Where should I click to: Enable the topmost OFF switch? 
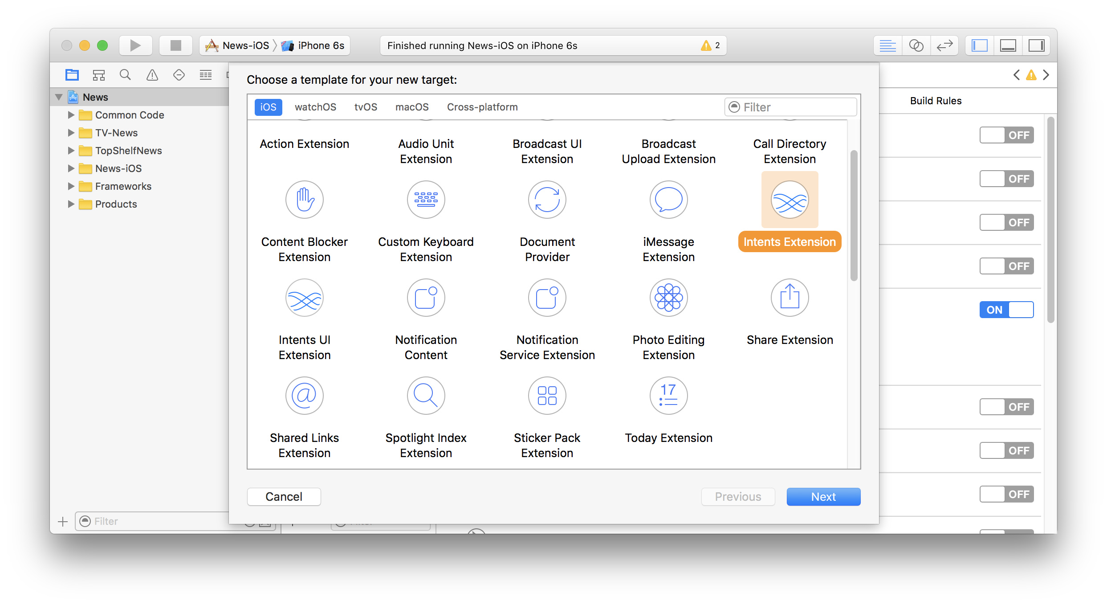1006,135
